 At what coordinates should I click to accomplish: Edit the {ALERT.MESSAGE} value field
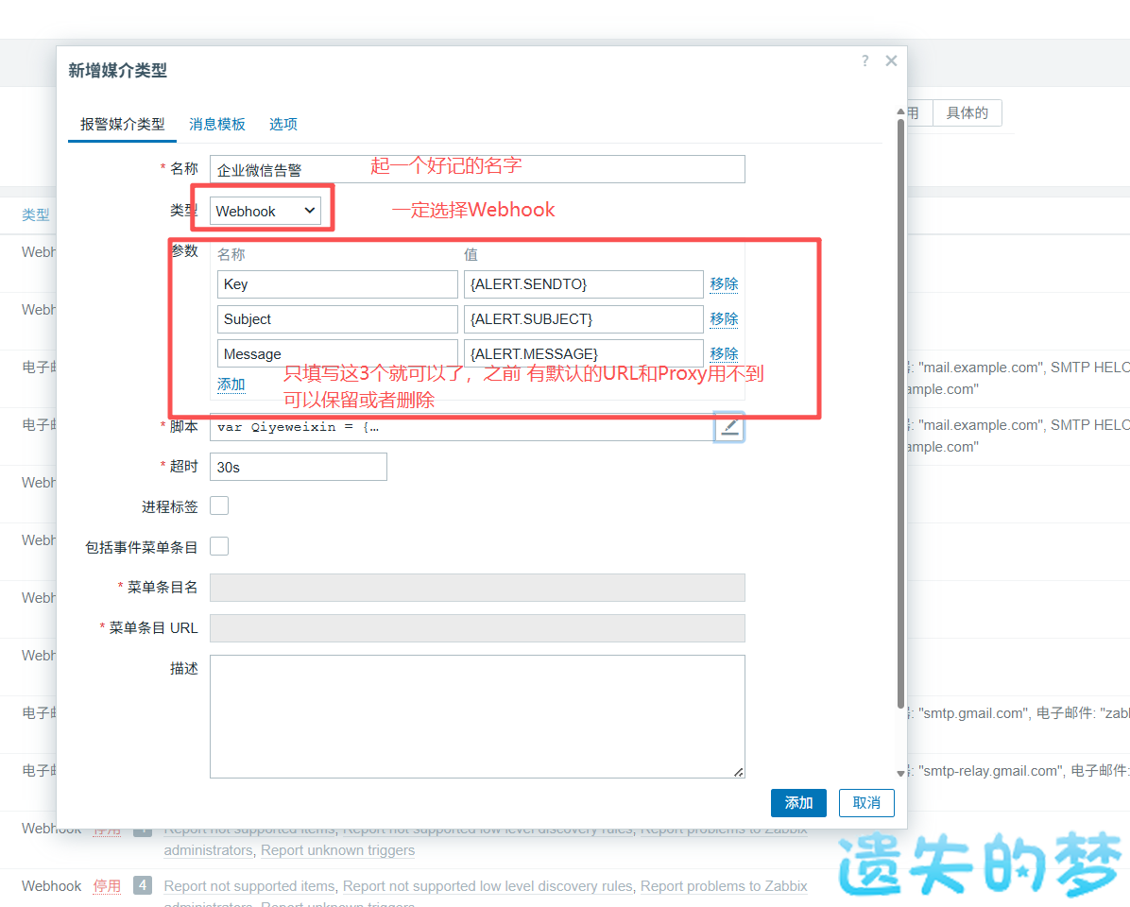(x=584, y=353)
